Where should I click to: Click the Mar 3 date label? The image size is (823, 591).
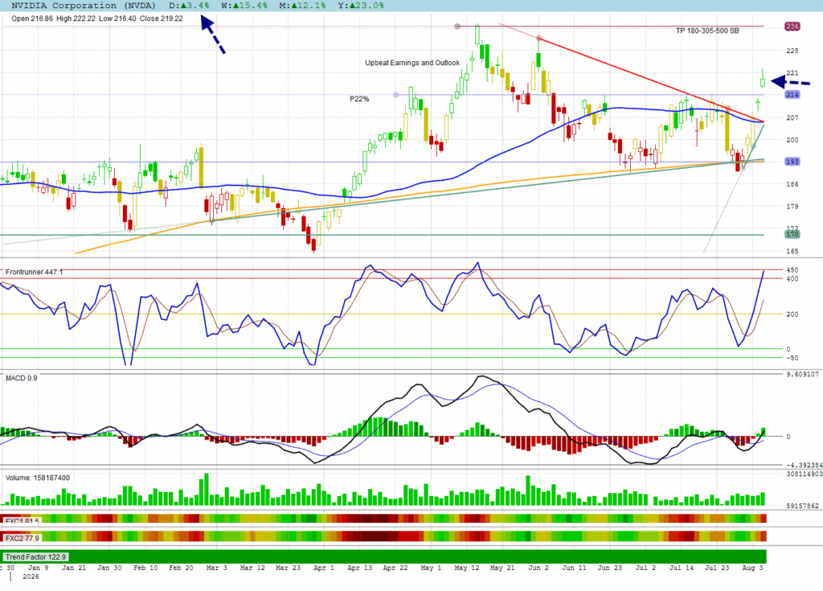[x=217, y=568]
